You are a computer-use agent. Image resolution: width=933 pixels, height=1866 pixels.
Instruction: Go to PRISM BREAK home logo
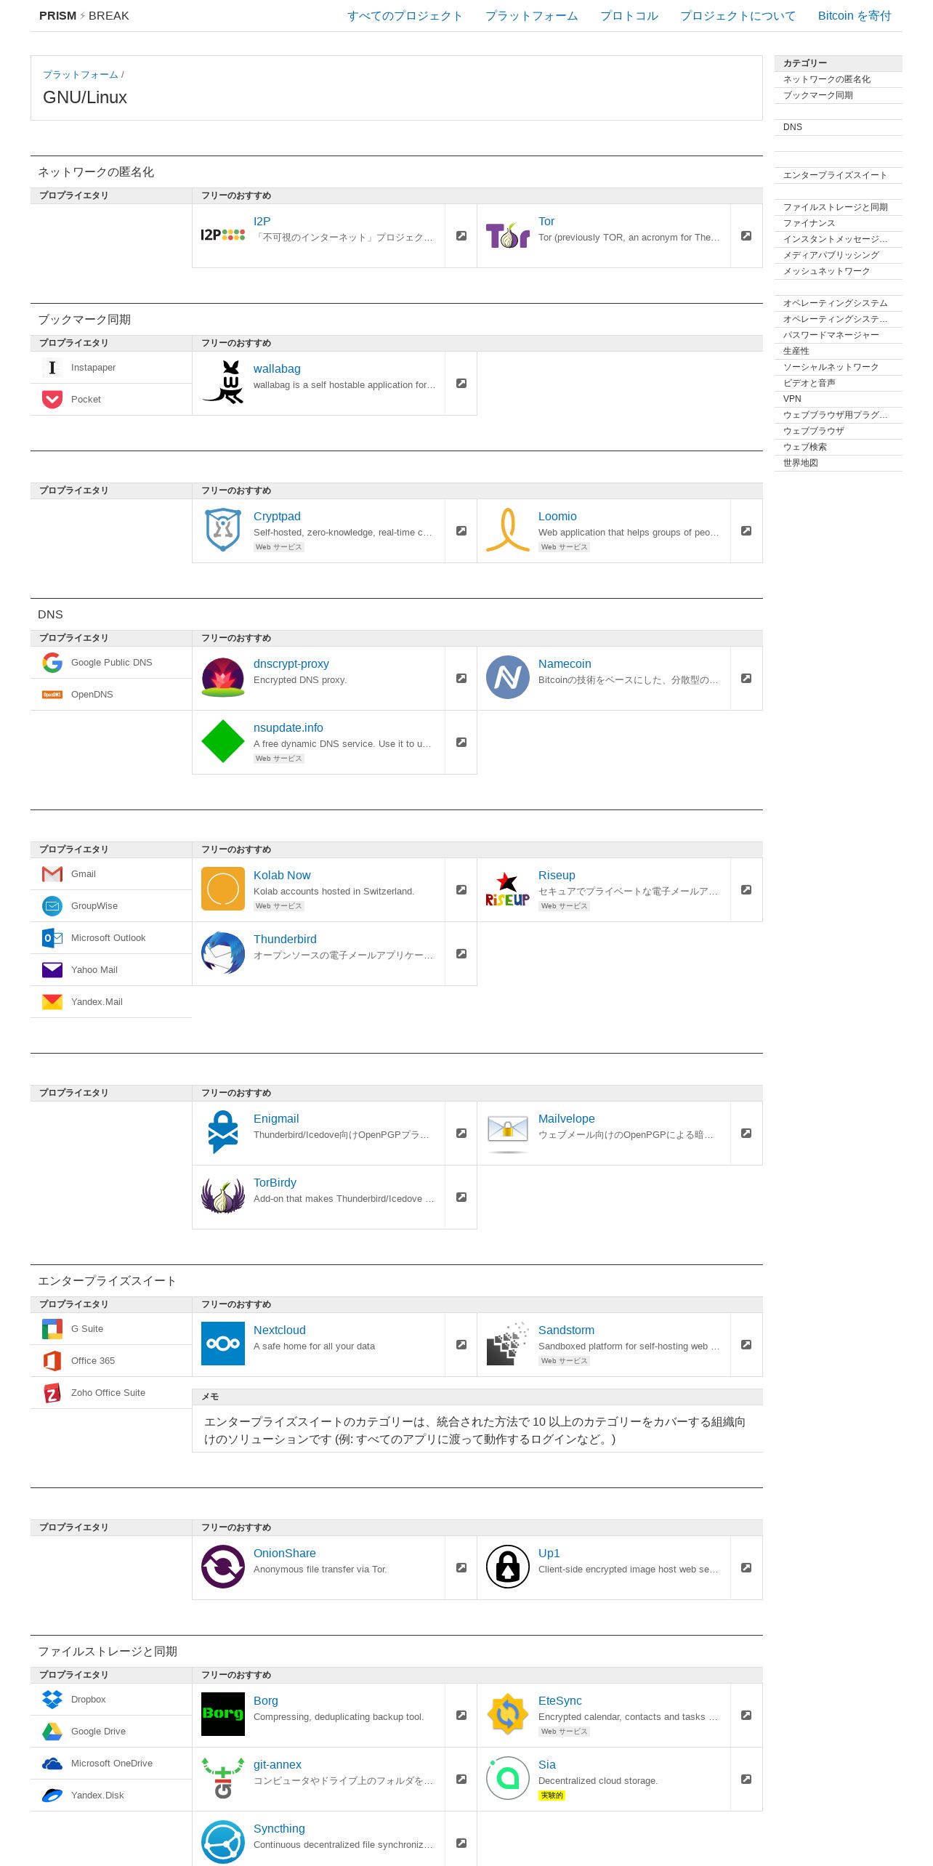(x=84, y=16)
